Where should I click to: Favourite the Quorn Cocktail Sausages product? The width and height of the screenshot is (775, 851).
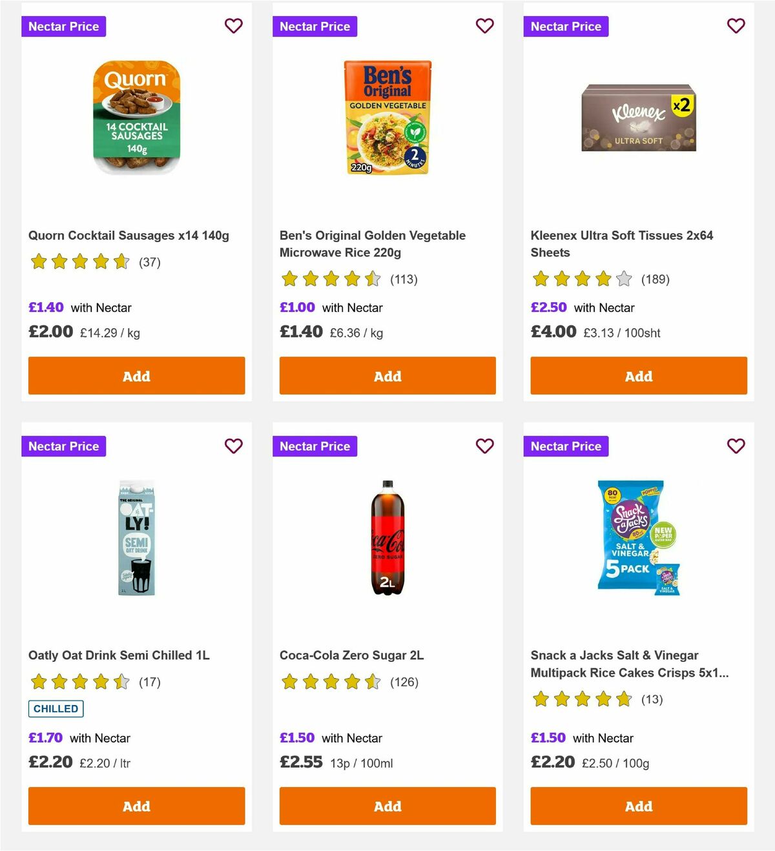pyautogui.click(x=233, y=26)
